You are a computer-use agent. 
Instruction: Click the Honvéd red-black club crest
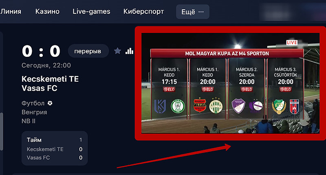tap(200, 105)
